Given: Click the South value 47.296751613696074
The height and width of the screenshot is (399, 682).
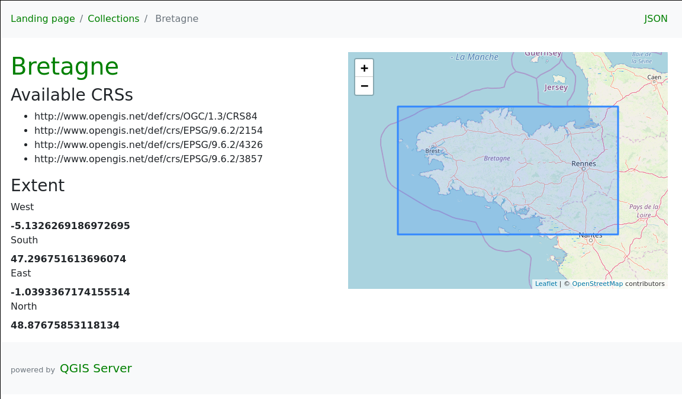Looking at the screenshot, I should (68, 259).
